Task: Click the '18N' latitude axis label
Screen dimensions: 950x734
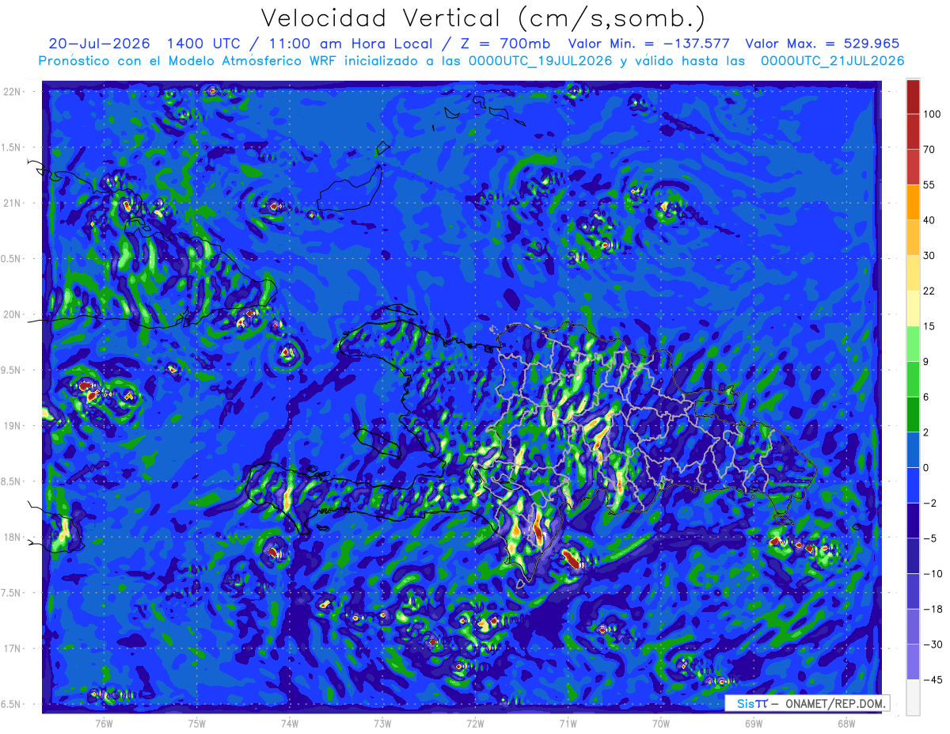Action: (x=13, y=538)
